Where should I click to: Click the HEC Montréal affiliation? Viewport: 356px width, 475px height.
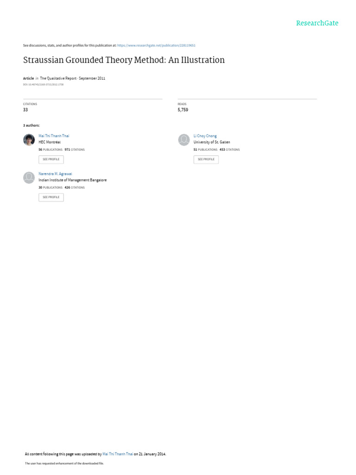coord(50,142)
